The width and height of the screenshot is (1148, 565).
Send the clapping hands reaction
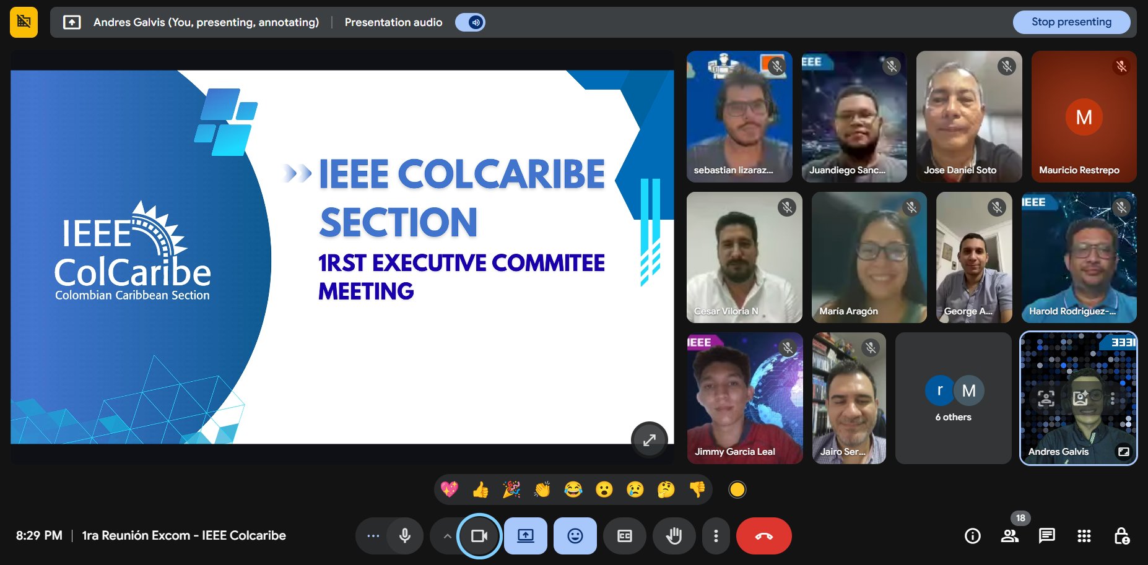click(x=542, y=490)
